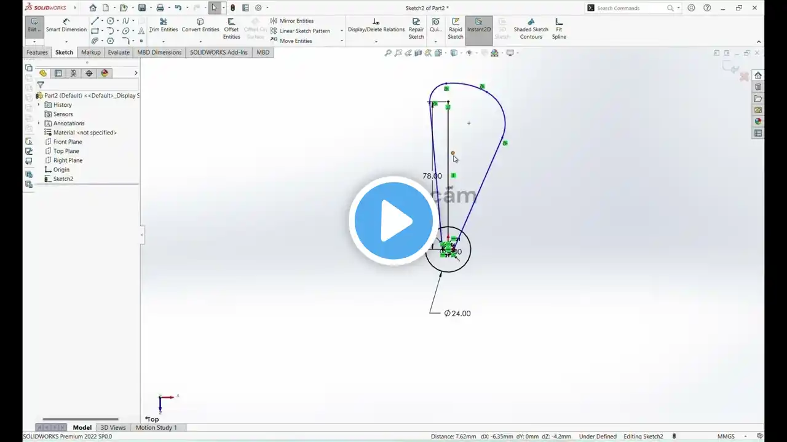Open Display/Delete Relations dropdown arrow
Image resolution: width=787 pixels, height=442 pixels.
376,41
